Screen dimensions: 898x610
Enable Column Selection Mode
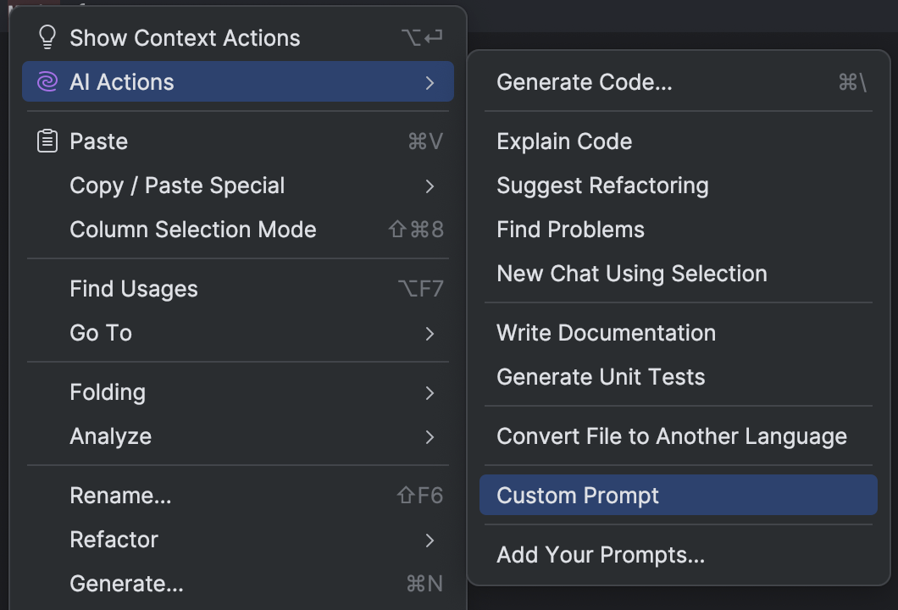point(193,230)
